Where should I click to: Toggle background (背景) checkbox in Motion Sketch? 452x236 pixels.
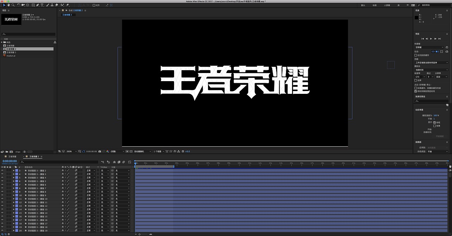[434, 126]
